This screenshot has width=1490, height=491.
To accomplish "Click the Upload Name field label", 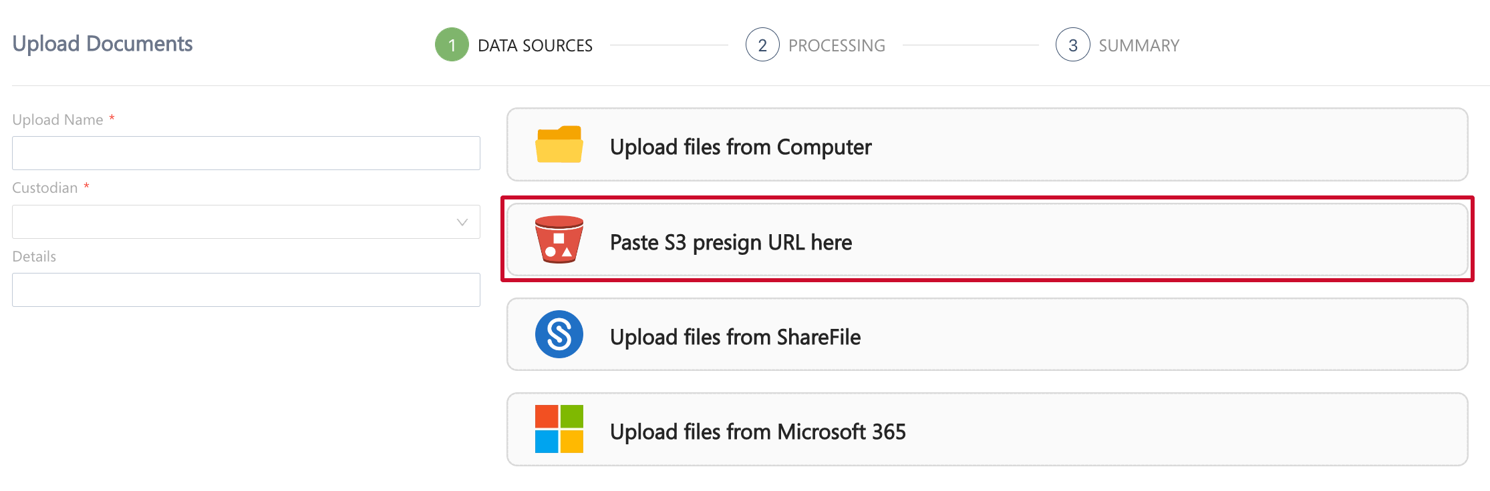I will (x=57, y=120).
